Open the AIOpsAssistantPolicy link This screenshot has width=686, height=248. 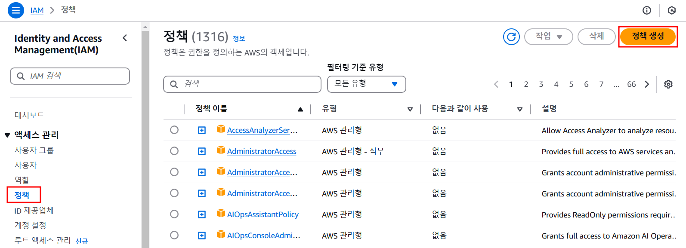(263, 214)
